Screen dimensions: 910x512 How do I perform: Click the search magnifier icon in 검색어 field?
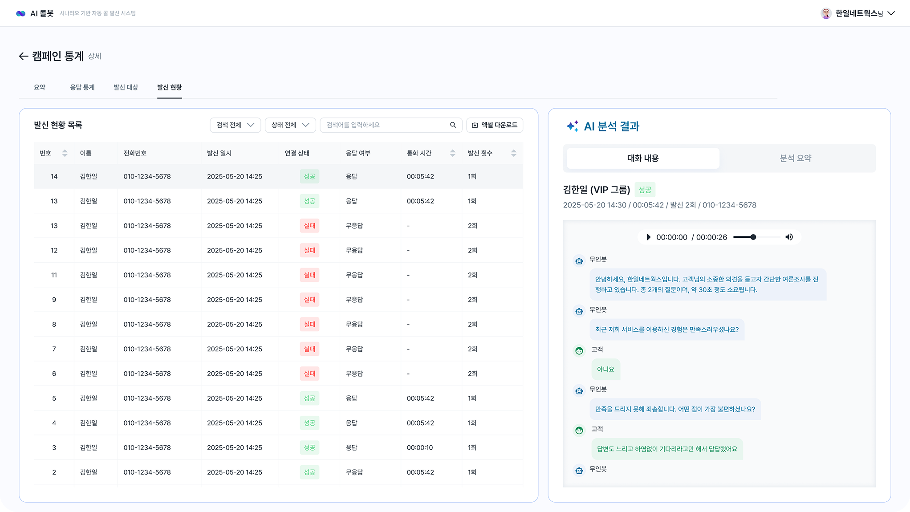453,125
